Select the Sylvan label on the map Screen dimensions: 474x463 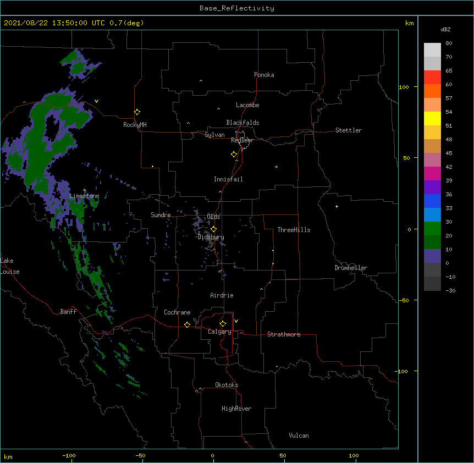[214, 135]
